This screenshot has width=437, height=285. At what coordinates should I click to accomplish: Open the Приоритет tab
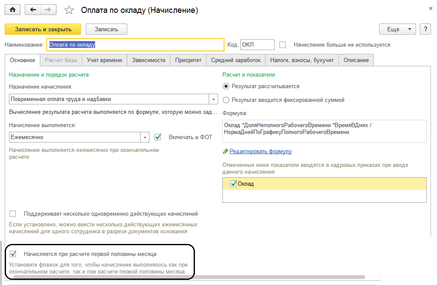coord(188,60)
